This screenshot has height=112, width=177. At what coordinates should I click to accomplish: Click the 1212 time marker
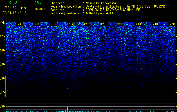pyautogui.click(x=37, y=24)
